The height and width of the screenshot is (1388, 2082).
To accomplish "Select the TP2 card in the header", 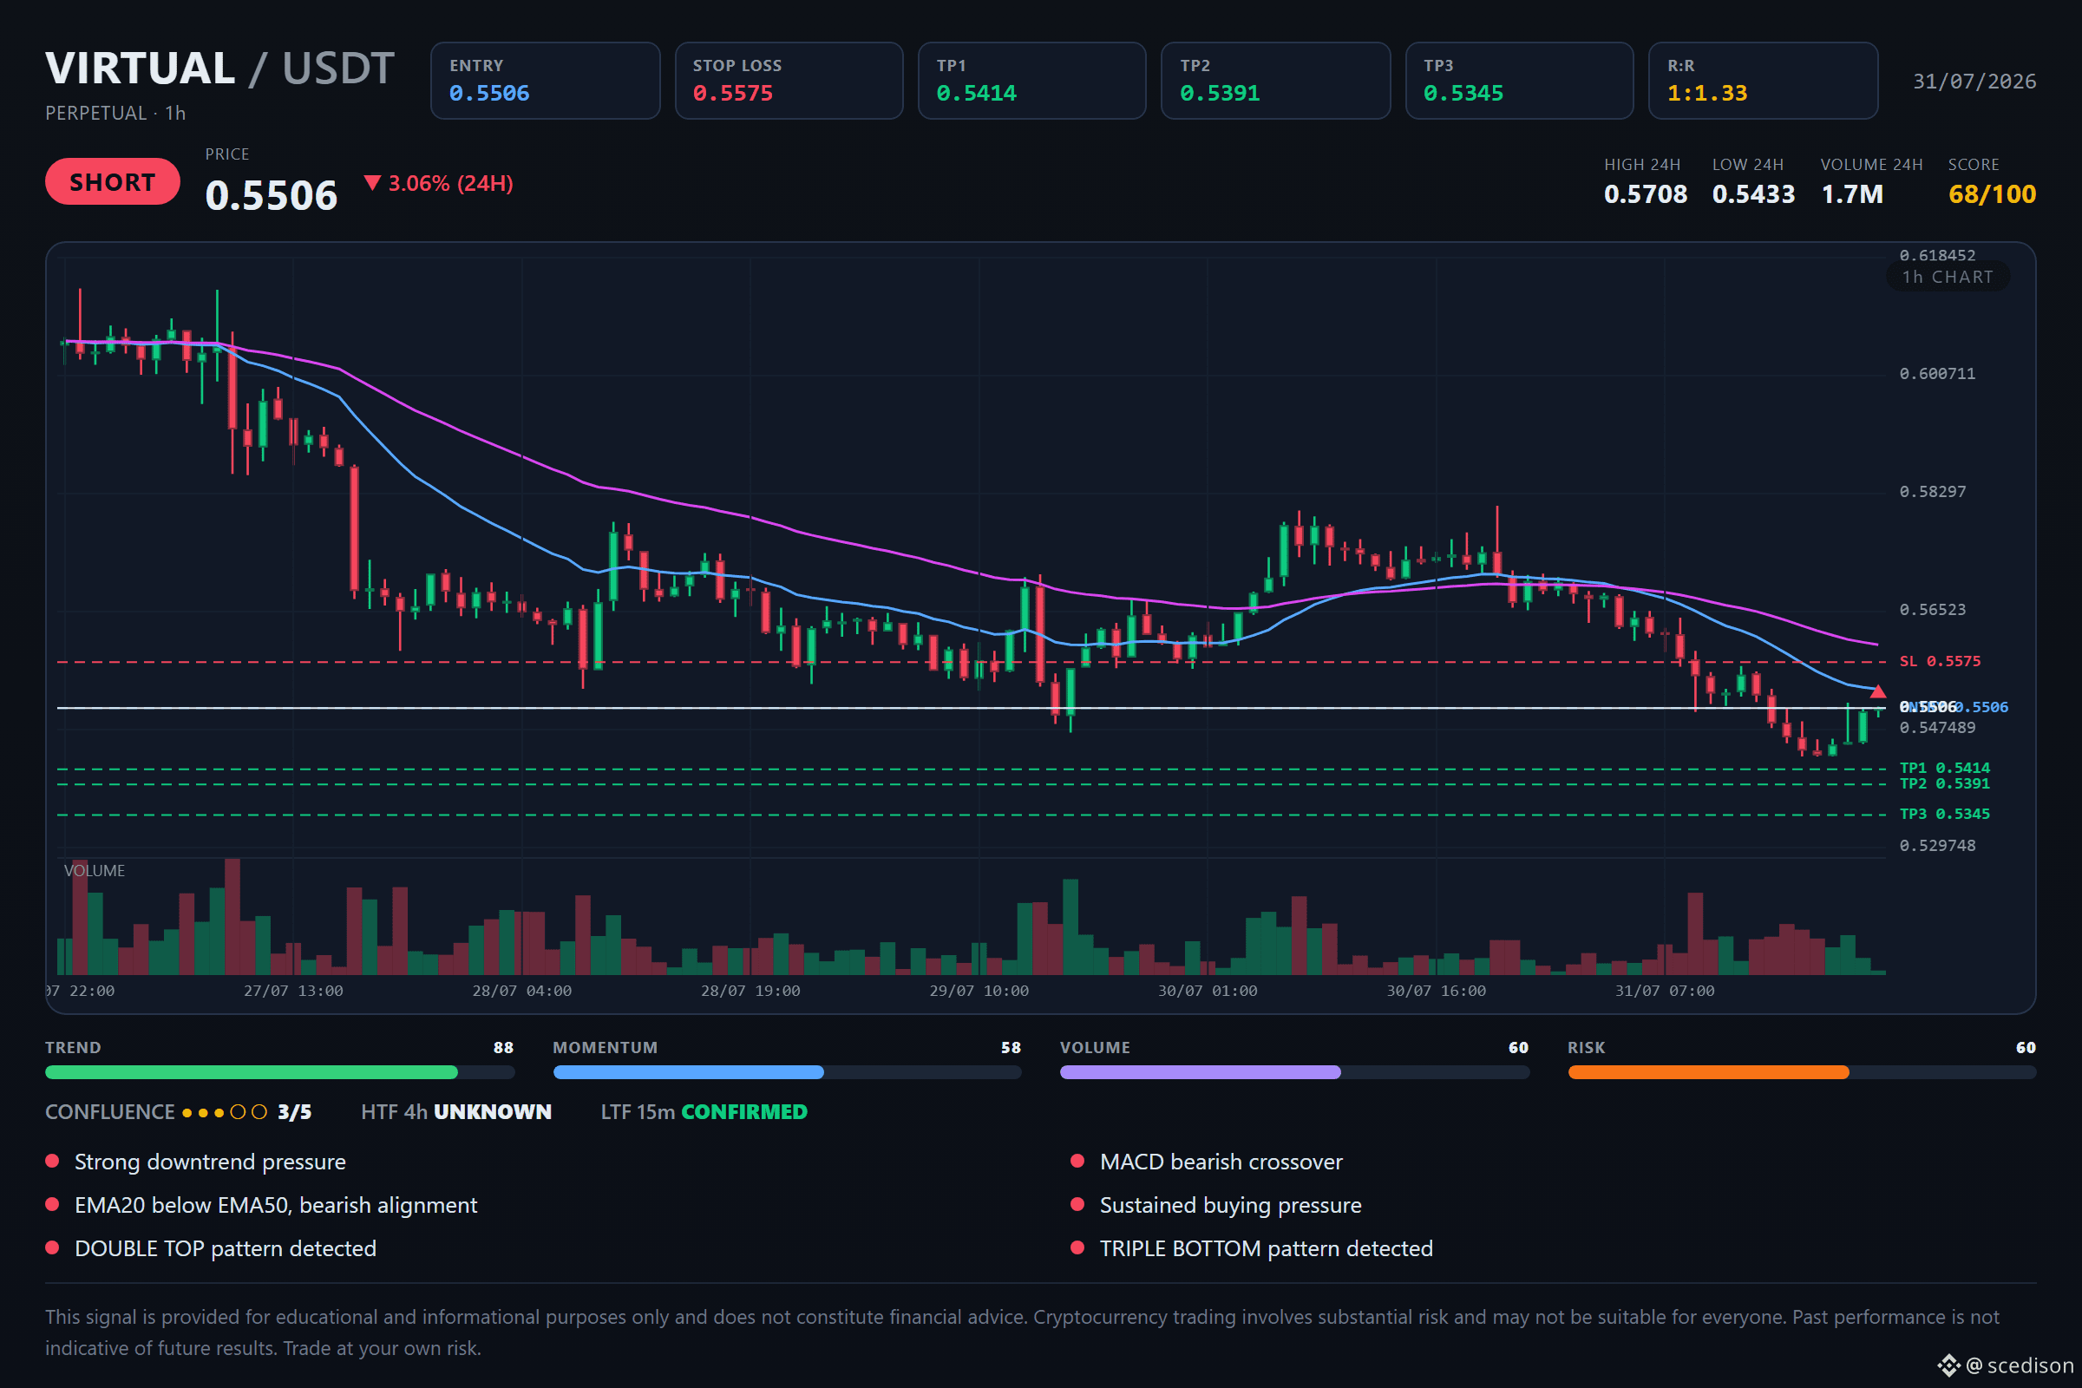I will (1275, 81).
